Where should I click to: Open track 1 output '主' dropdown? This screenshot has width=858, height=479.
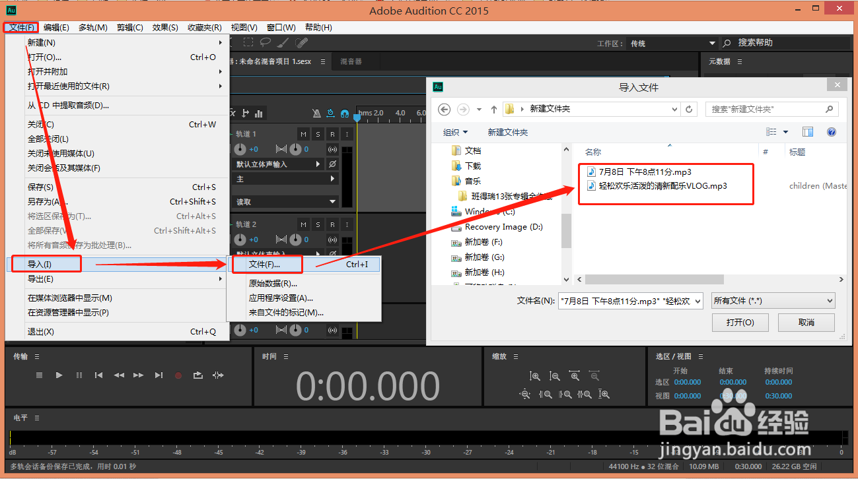(x=285, y=179)
